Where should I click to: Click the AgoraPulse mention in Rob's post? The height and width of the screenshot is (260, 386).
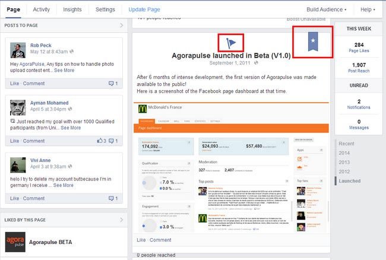click(31, 64)
